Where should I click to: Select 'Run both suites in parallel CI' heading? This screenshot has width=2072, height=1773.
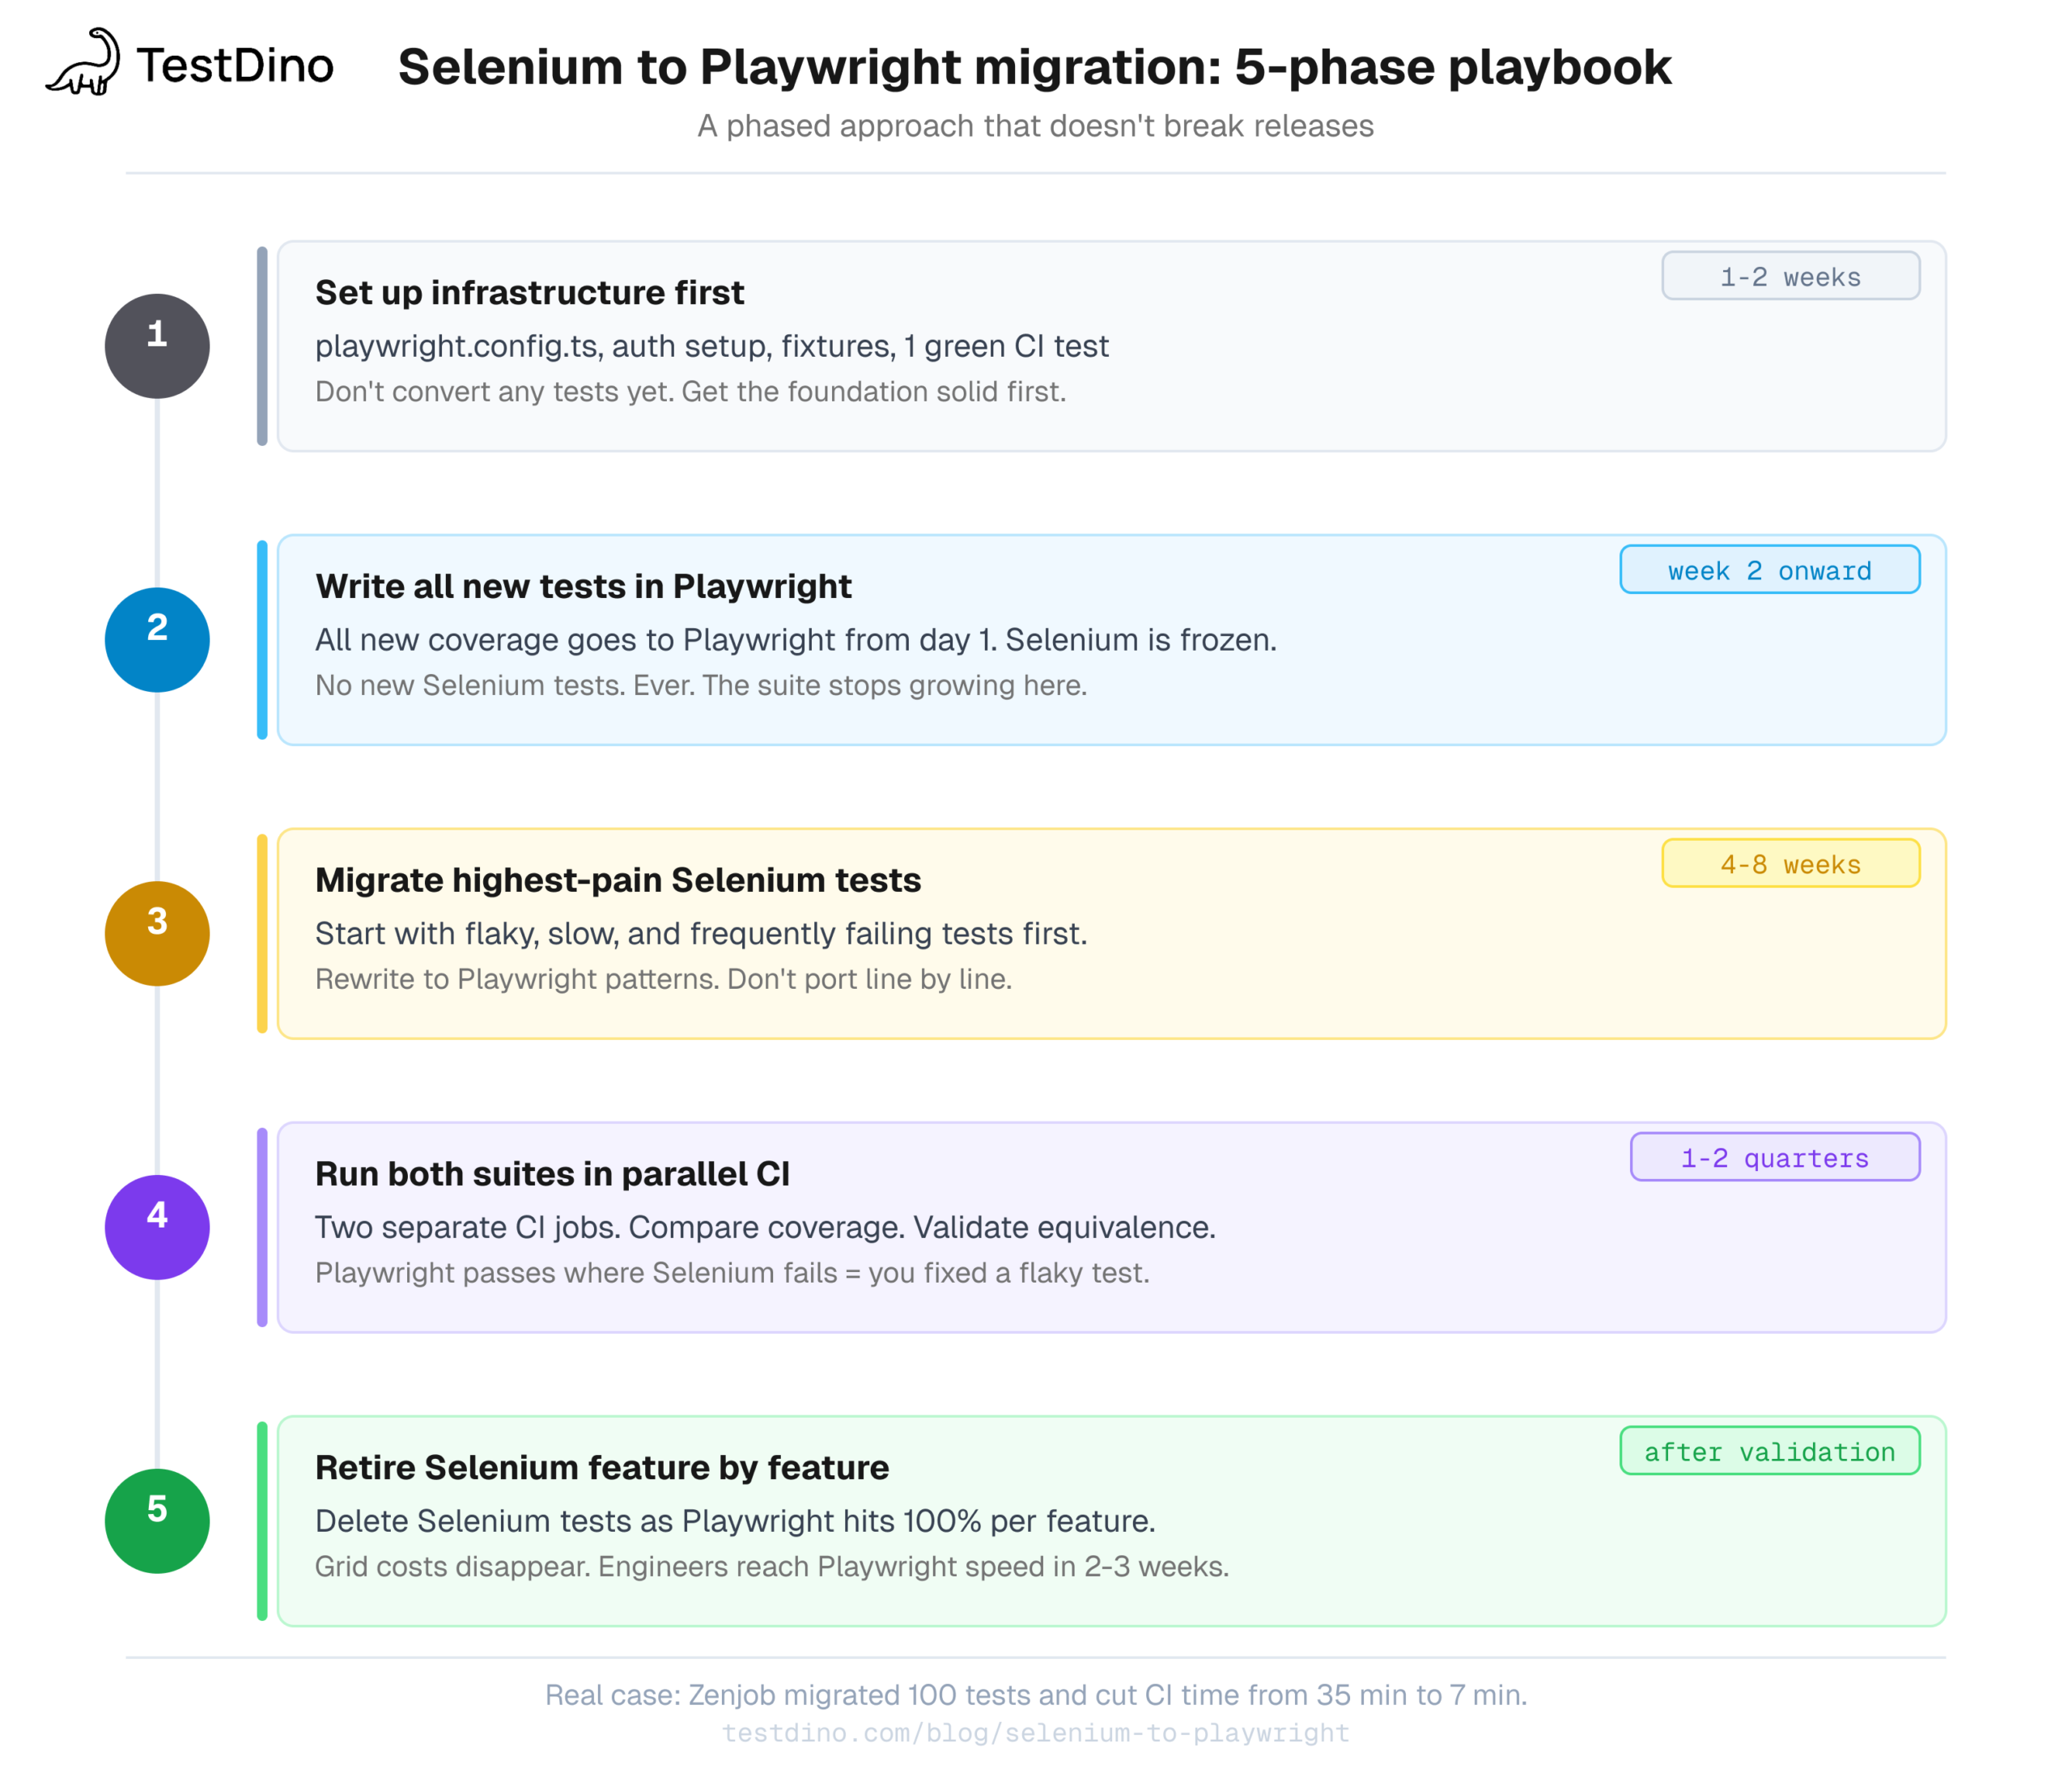coord(552,1173)
